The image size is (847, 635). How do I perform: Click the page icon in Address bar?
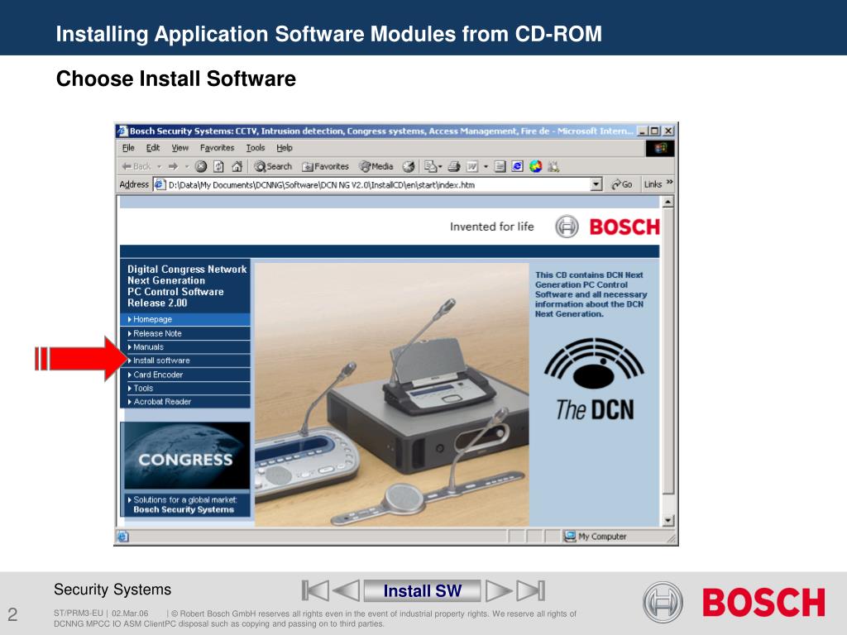(x=160, y=184)
